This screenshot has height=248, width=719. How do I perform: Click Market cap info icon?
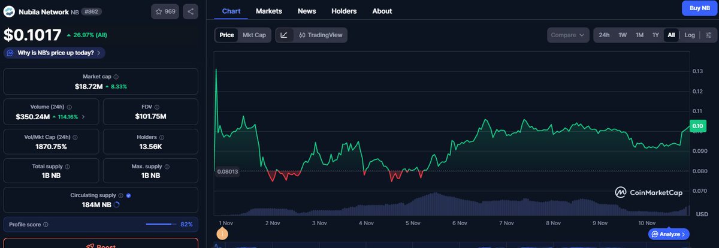116,77
